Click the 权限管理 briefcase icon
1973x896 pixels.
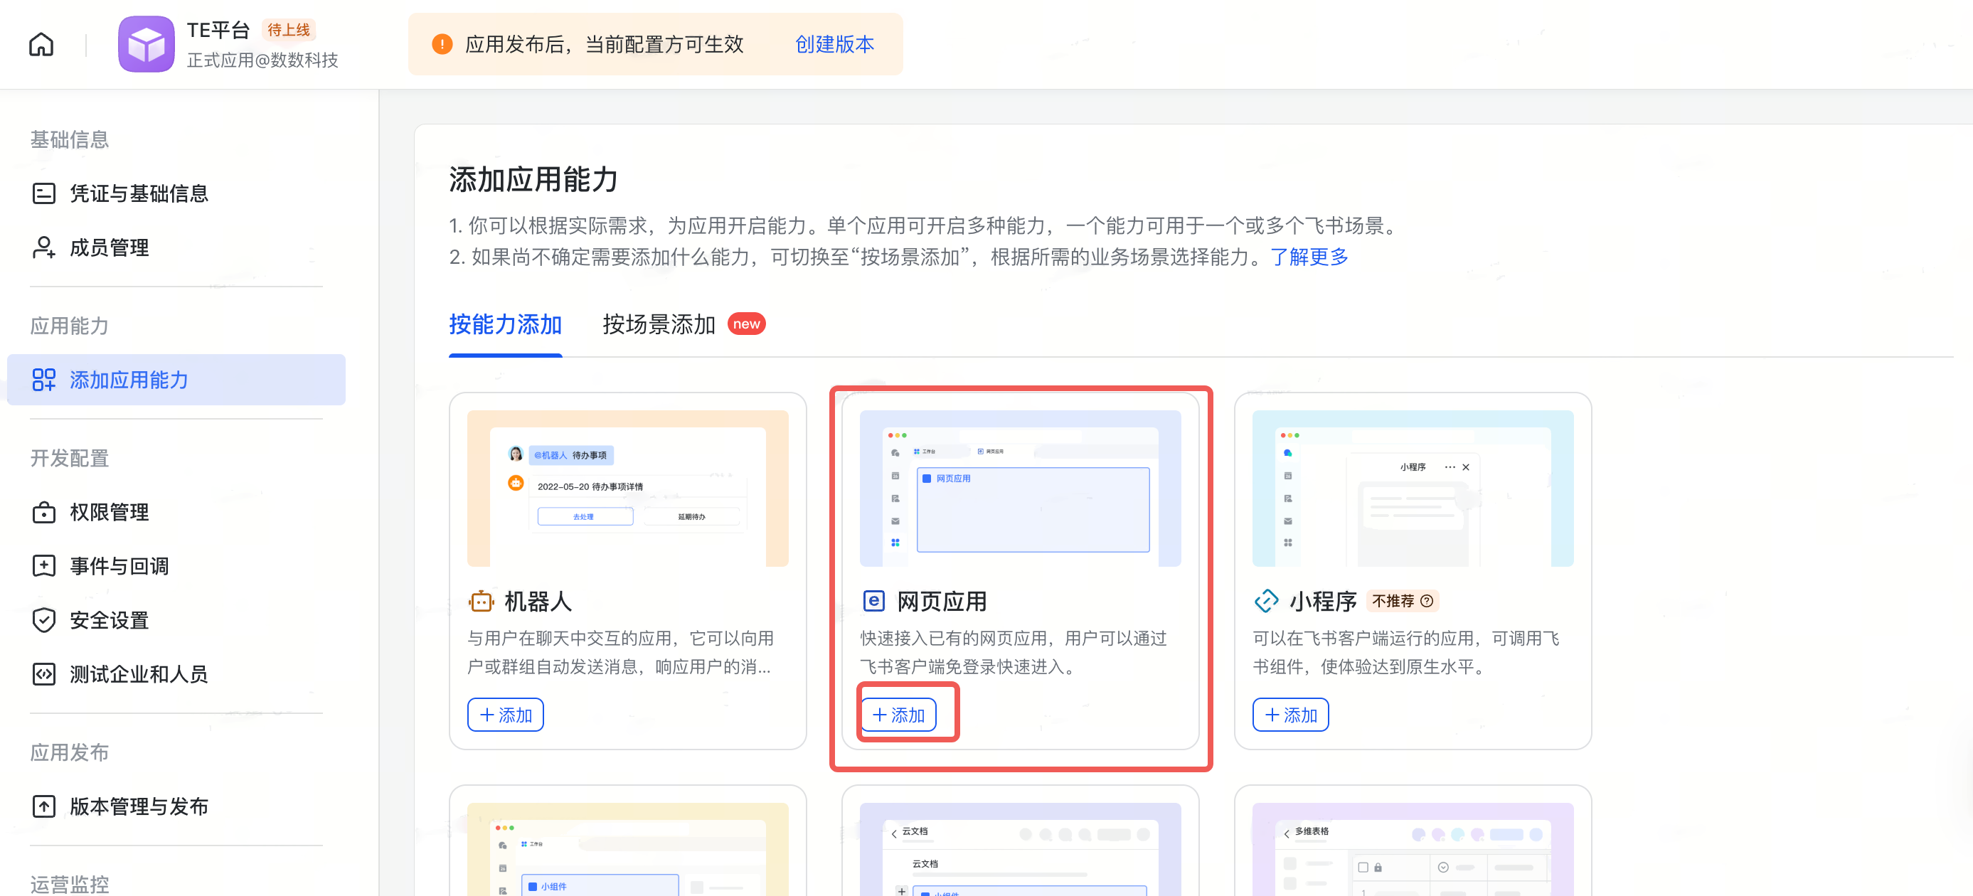pyautogui.click(x=43, y=512)
